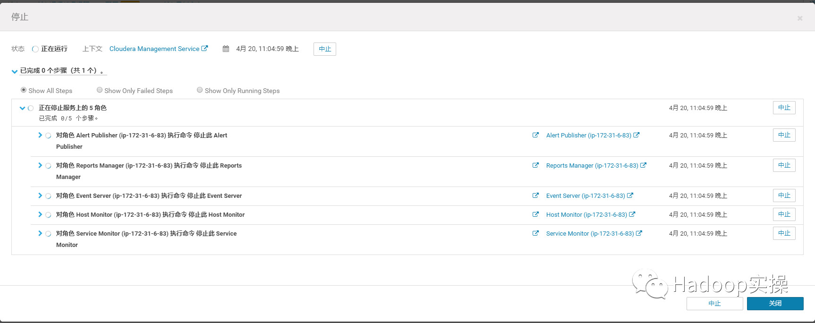The image size is (815, 323).
Task: Select Show Only Failed Steps option
Action: [x=100, y=90]
